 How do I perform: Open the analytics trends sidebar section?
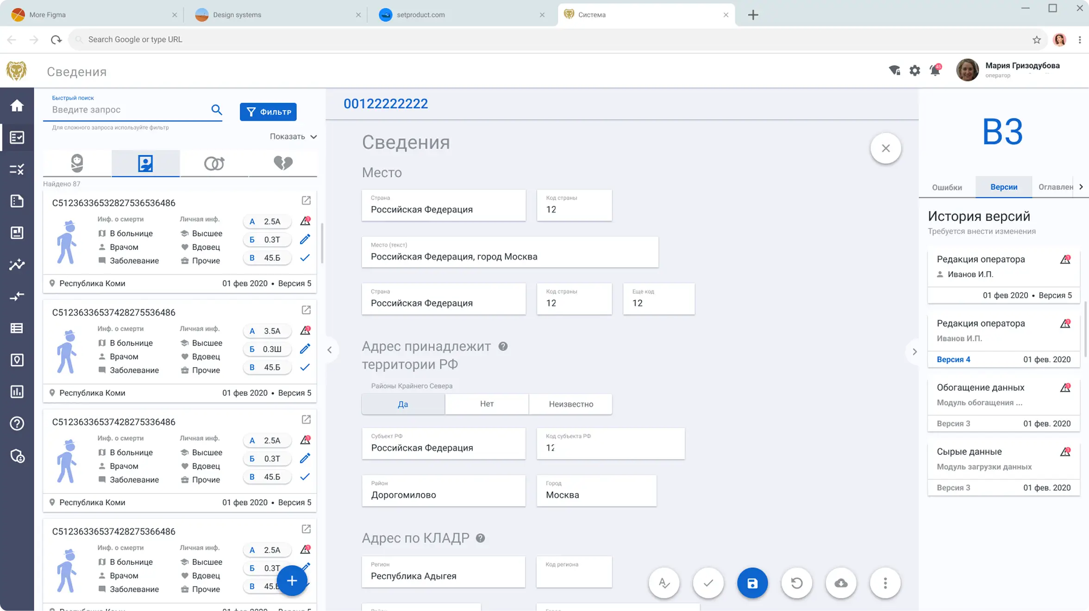(x=17, y=265)
